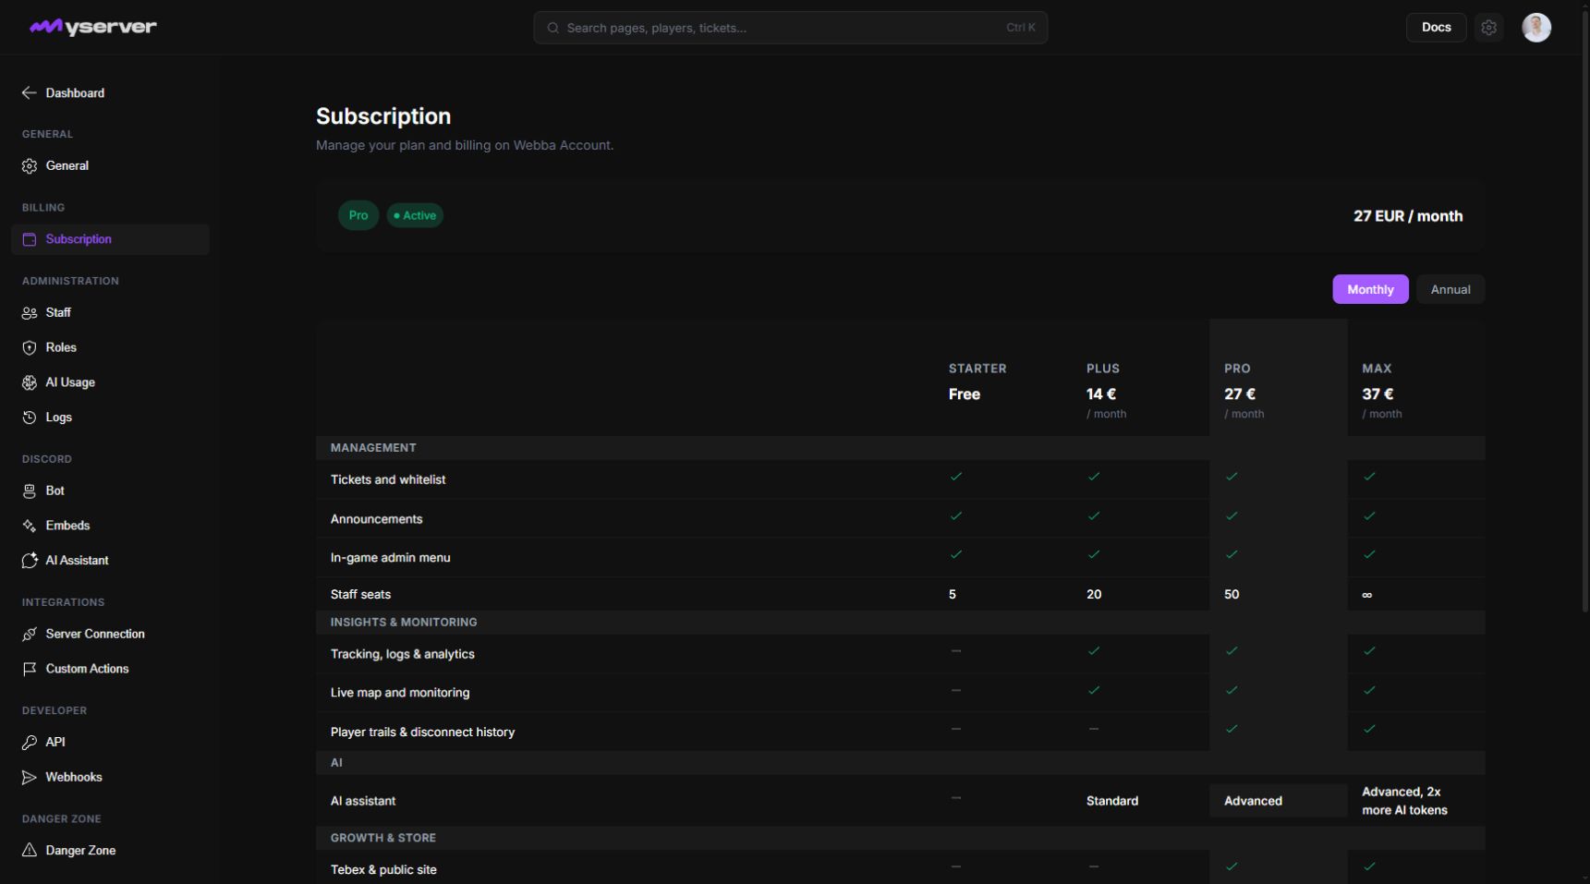Image resolution: width=1590 pixels, height=884 pixels.
Task: Click the 27 EUR / month price text
Action: click(x=1408, y=216)
